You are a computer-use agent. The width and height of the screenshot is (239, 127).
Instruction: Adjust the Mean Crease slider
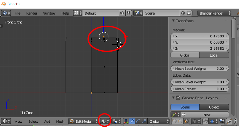pyautogui.click(x=200, y=89)
